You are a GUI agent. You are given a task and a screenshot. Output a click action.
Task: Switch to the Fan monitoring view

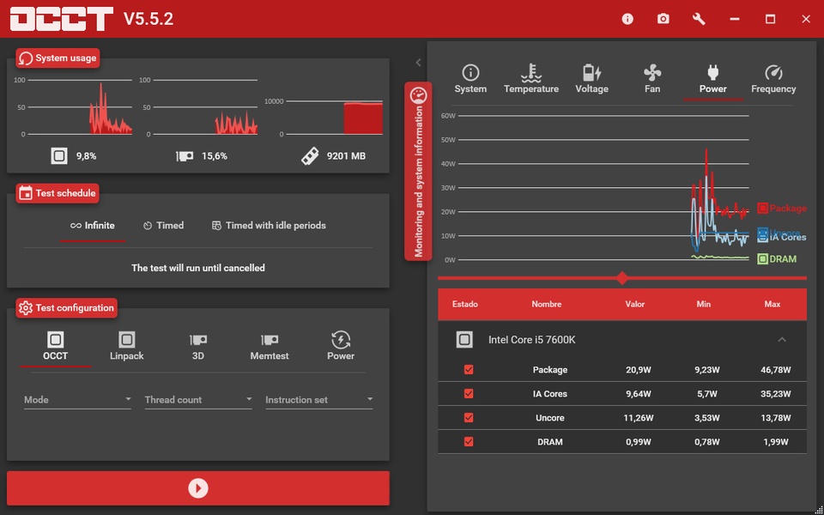click(652, 79)
